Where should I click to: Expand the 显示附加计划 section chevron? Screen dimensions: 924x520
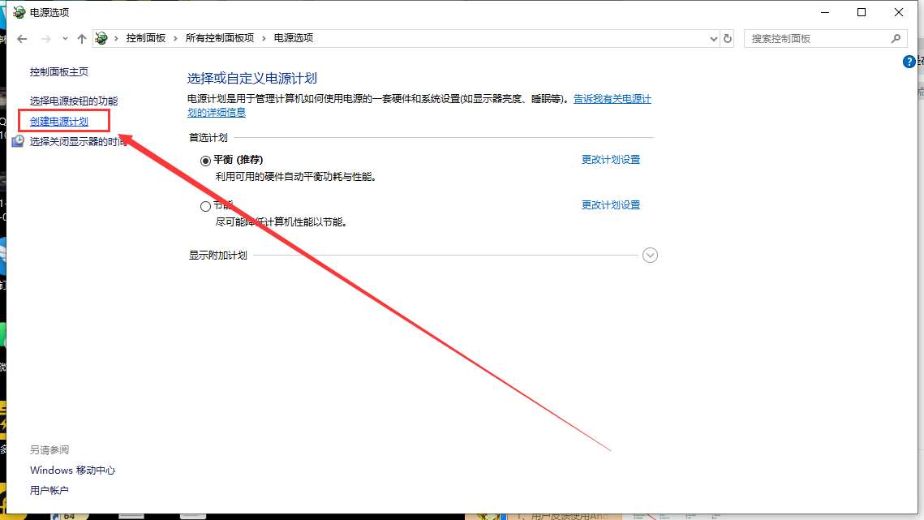[650, 256]
